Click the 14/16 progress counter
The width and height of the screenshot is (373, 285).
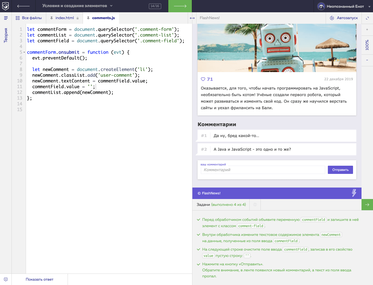(x=155, y=6)
